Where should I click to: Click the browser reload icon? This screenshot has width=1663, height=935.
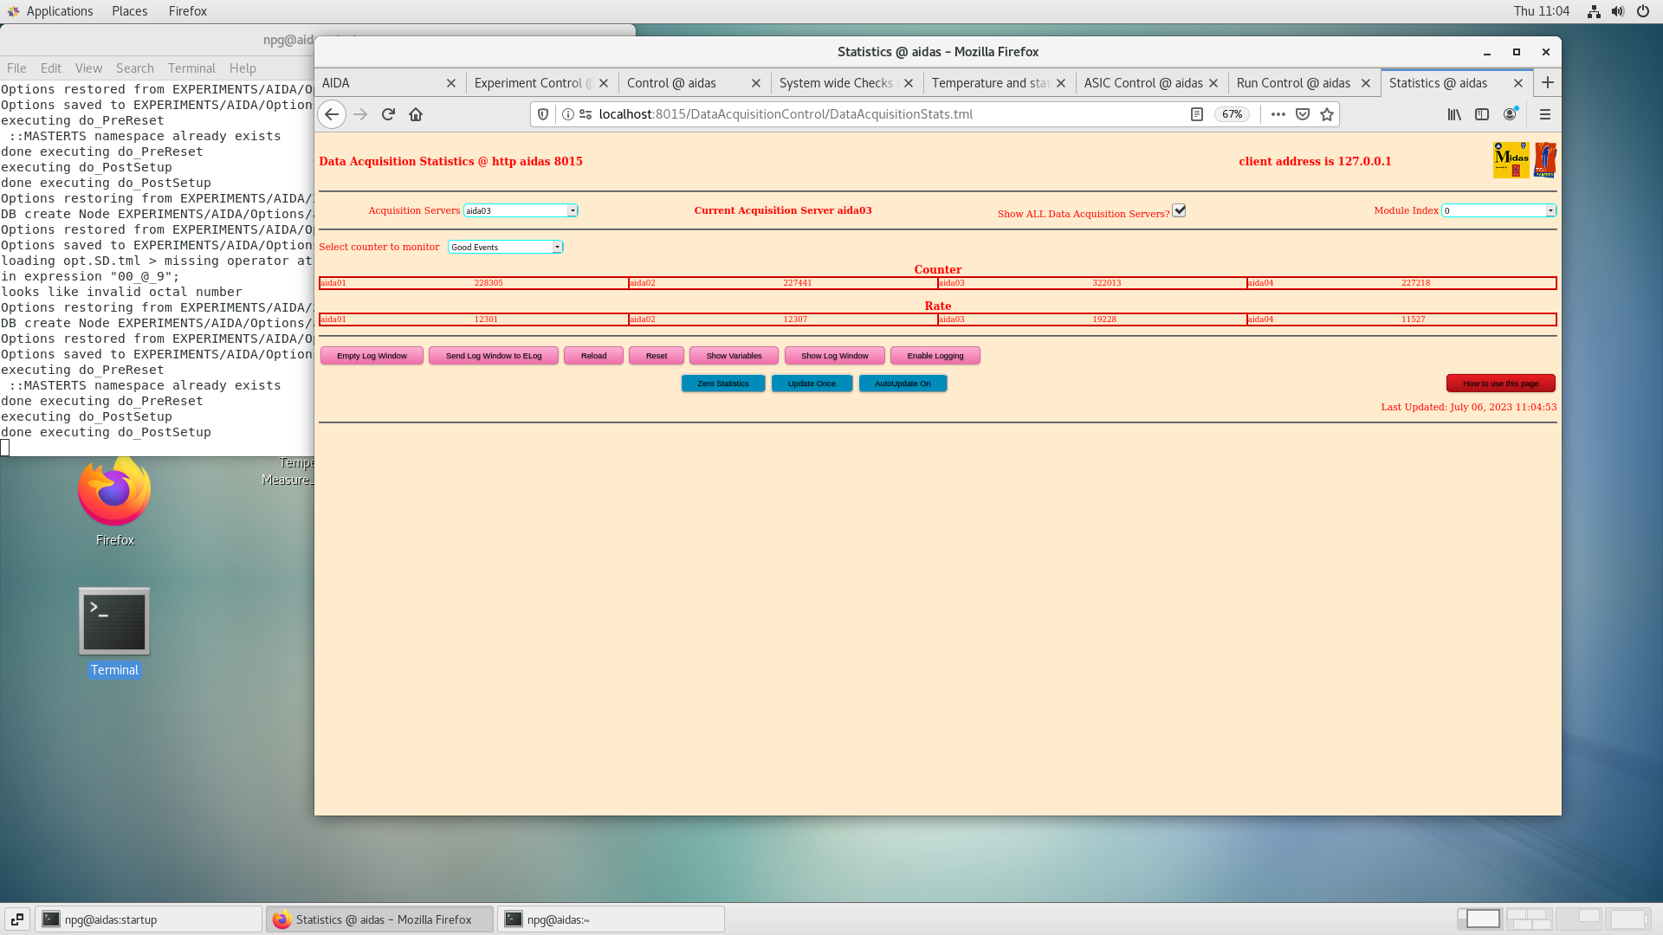pos(388,114)
